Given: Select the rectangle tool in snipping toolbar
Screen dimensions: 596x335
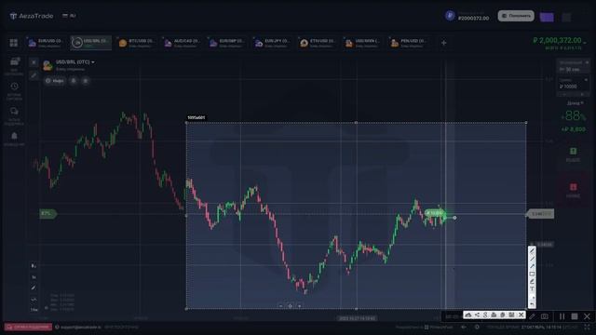Looking at the screenshot, I should 532,274.
